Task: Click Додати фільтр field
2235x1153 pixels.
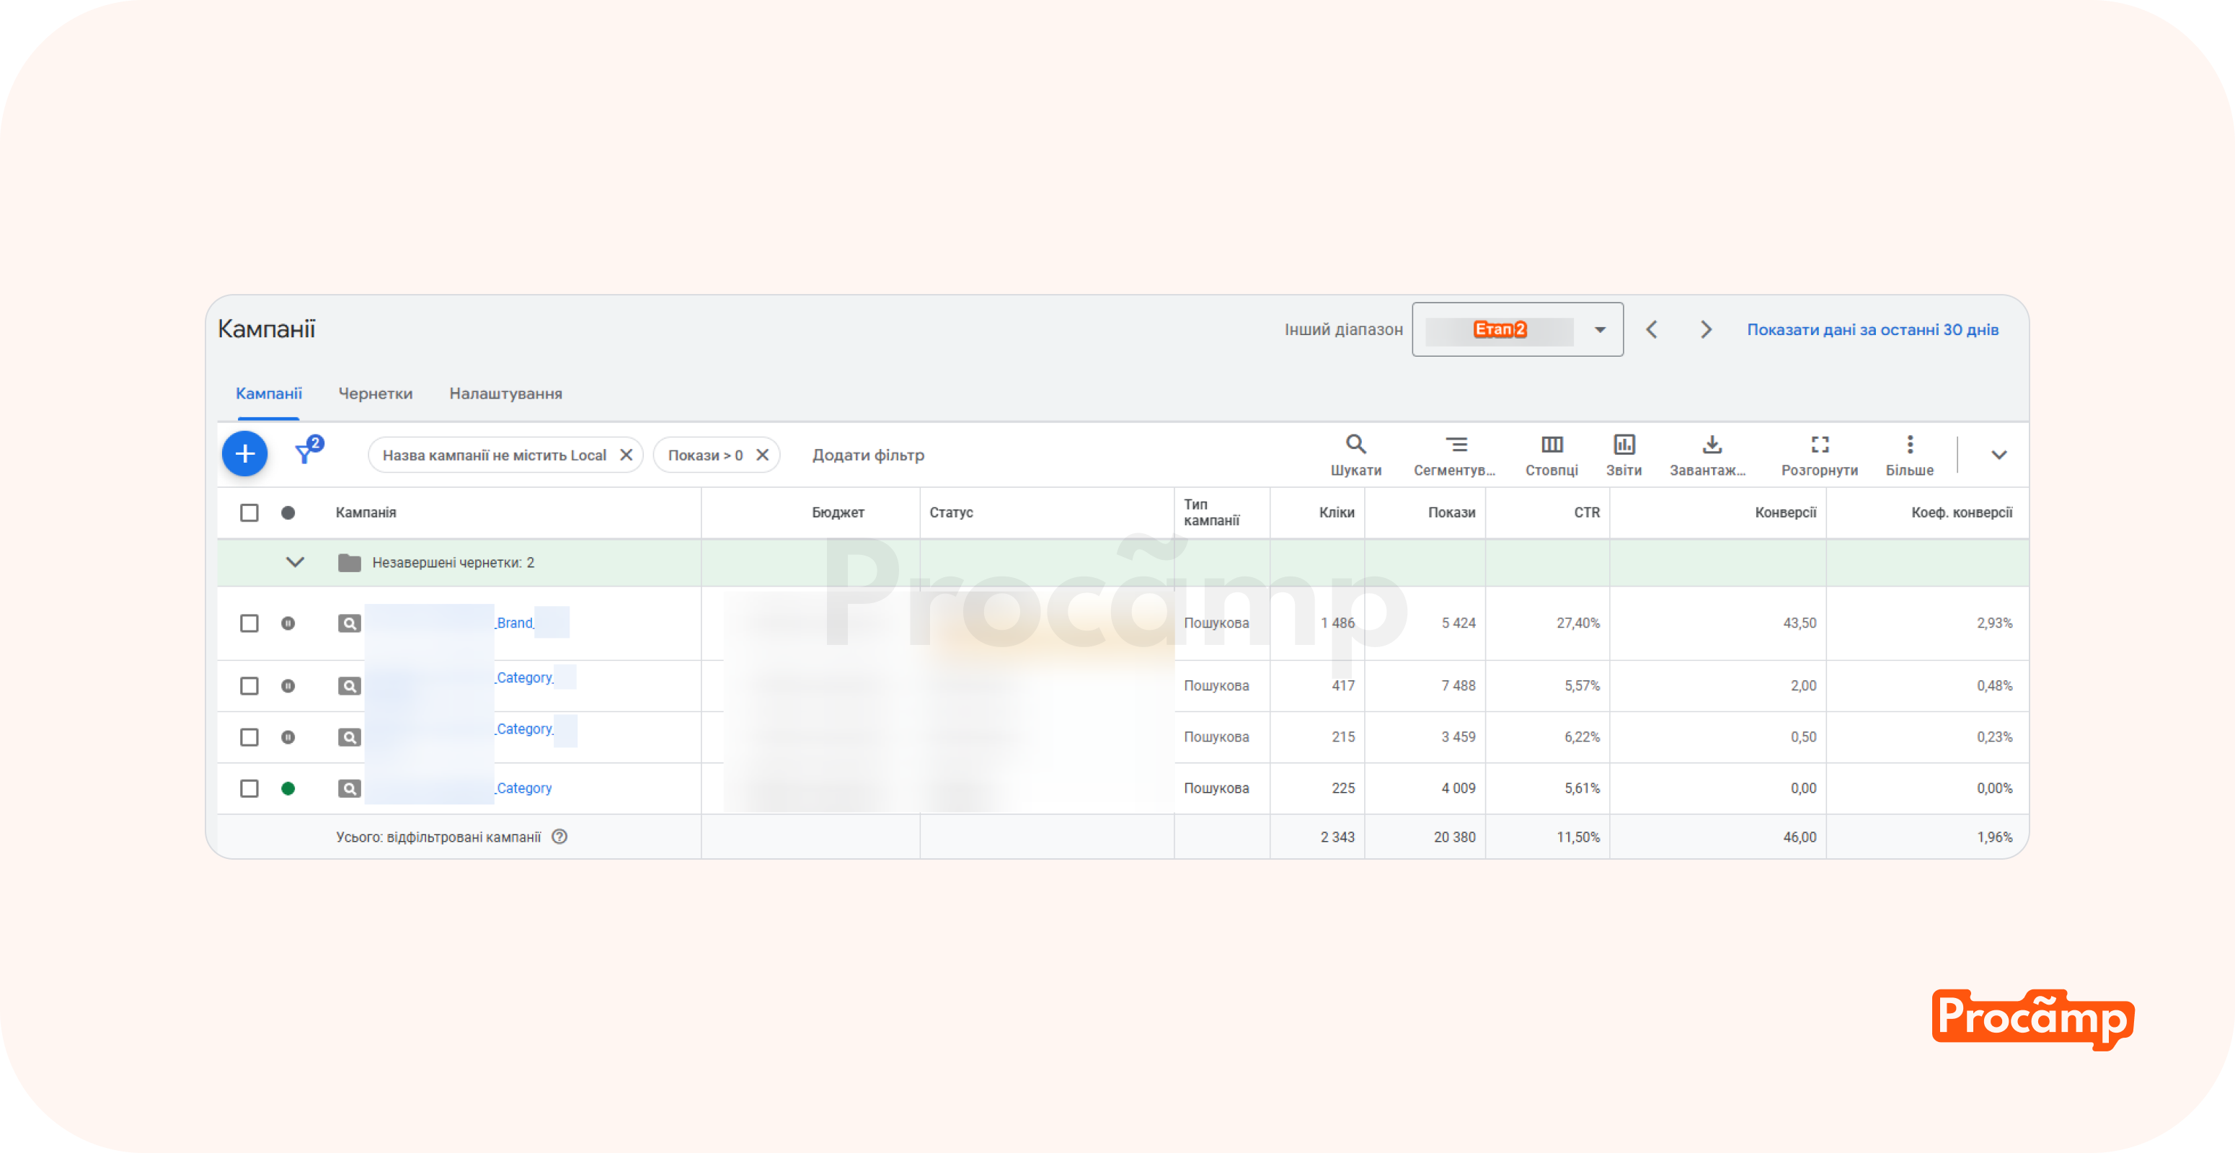Action: pyautogui.click(x=867, y=455)
